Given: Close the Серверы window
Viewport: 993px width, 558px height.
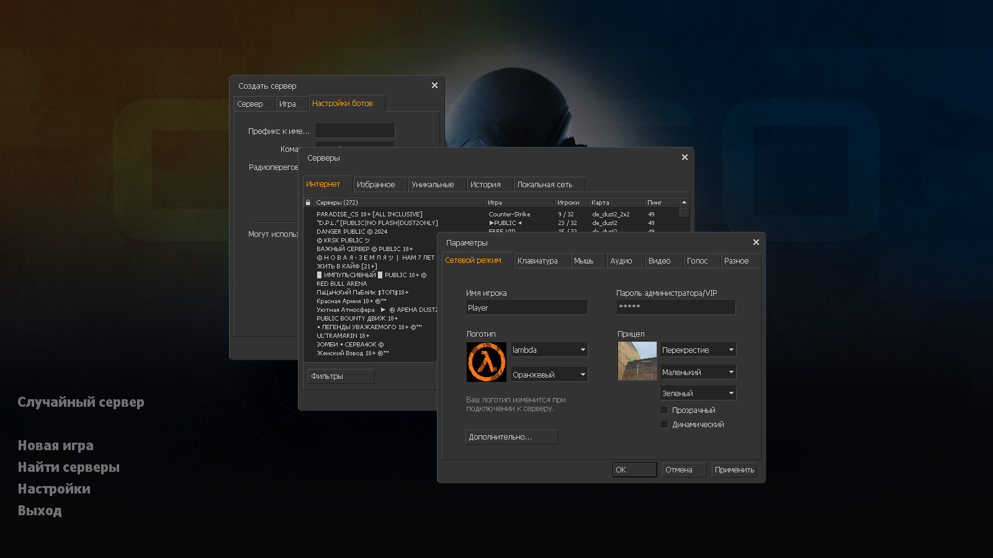Looking at the screenshot, I should tap(685, 157).
